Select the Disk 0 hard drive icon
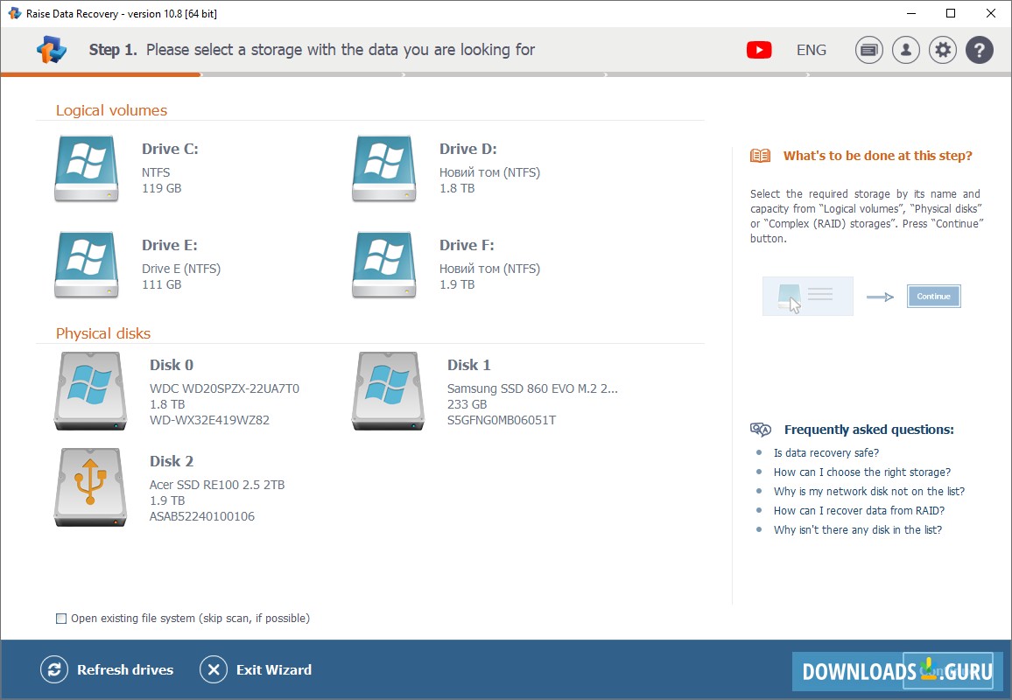This screenshot has height=700, width=1012. pos(90,391)
